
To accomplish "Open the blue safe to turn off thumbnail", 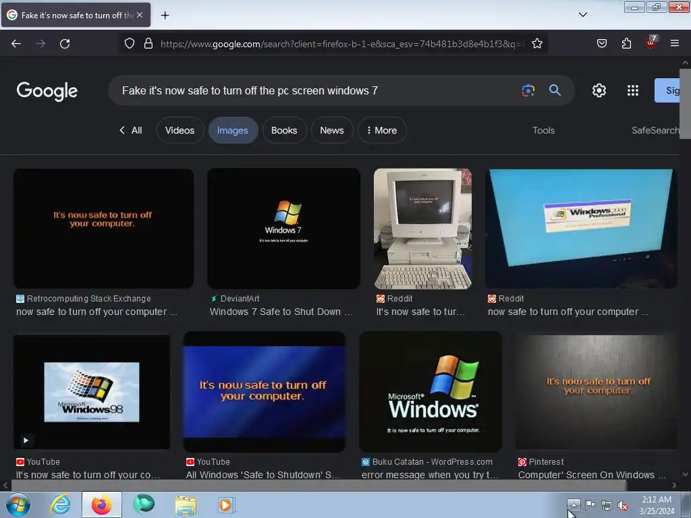I will coord(265,392).
